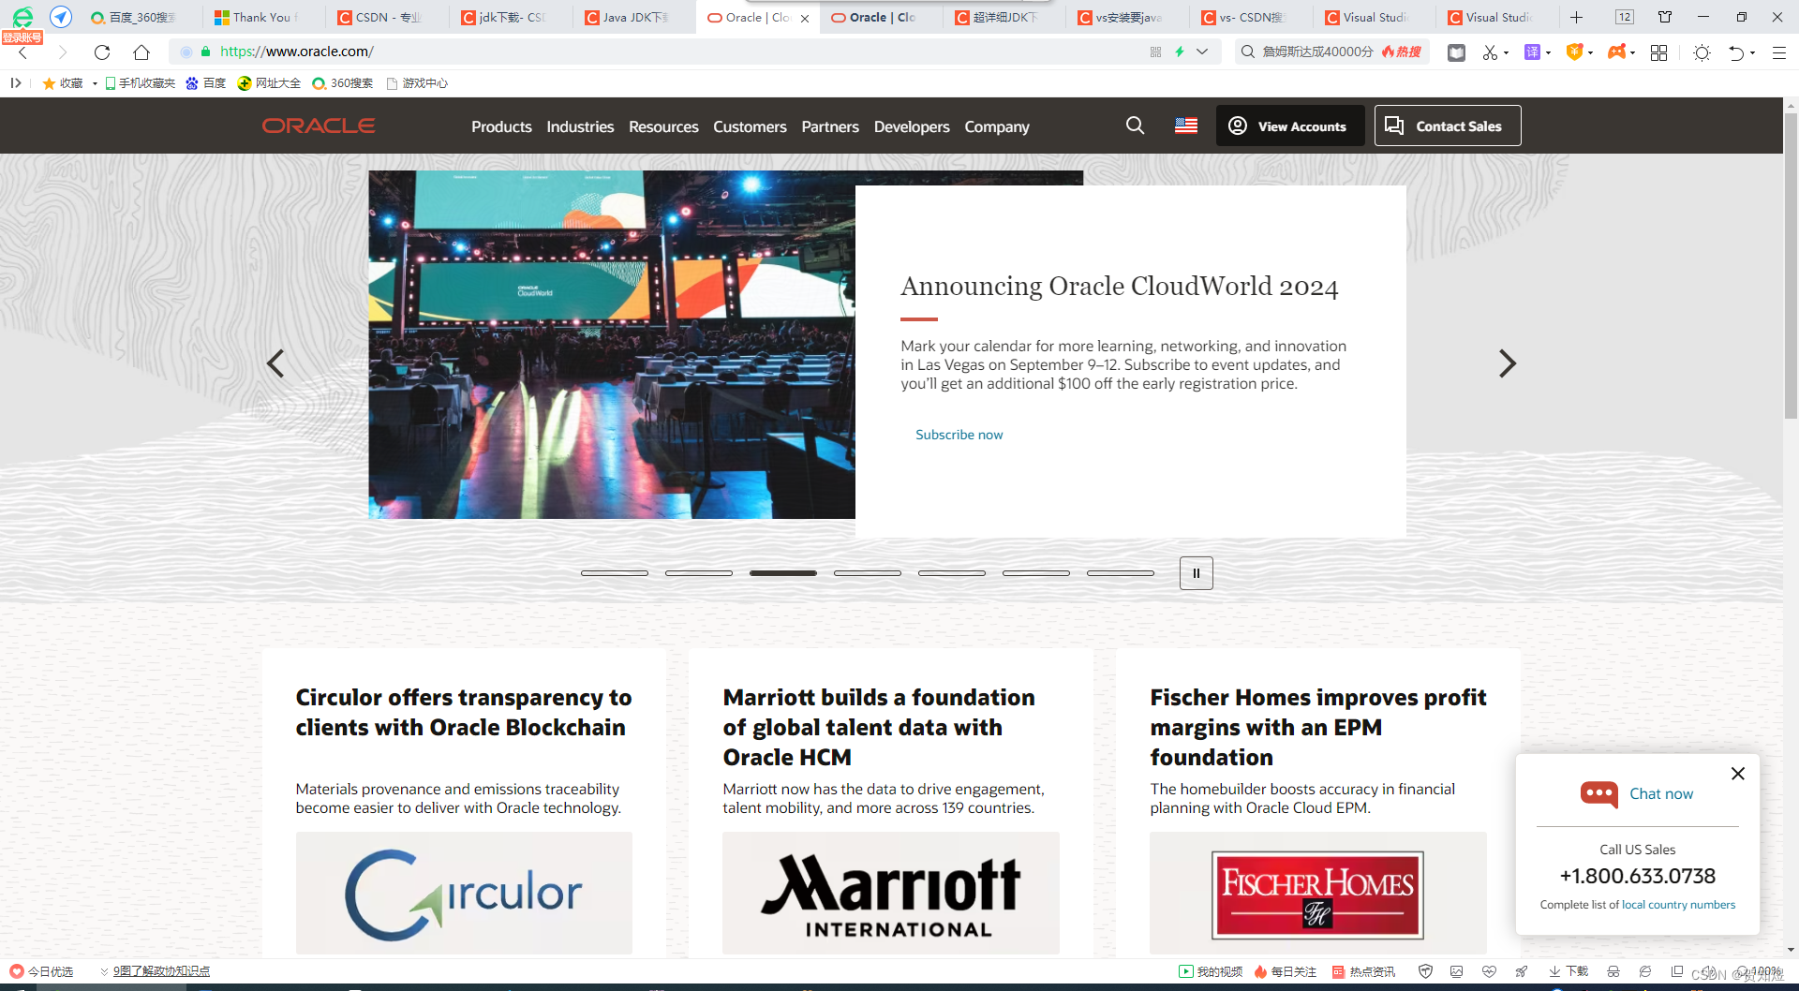Reload the page with the refresh icon

point(102,52)
